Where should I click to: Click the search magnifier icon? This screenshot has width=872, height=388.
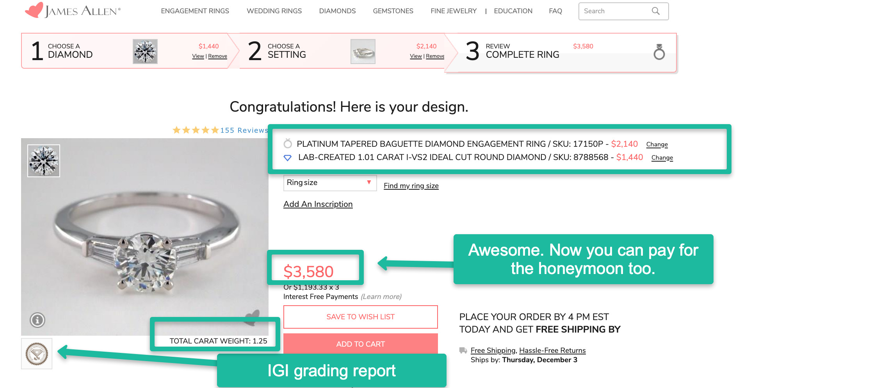655,11
